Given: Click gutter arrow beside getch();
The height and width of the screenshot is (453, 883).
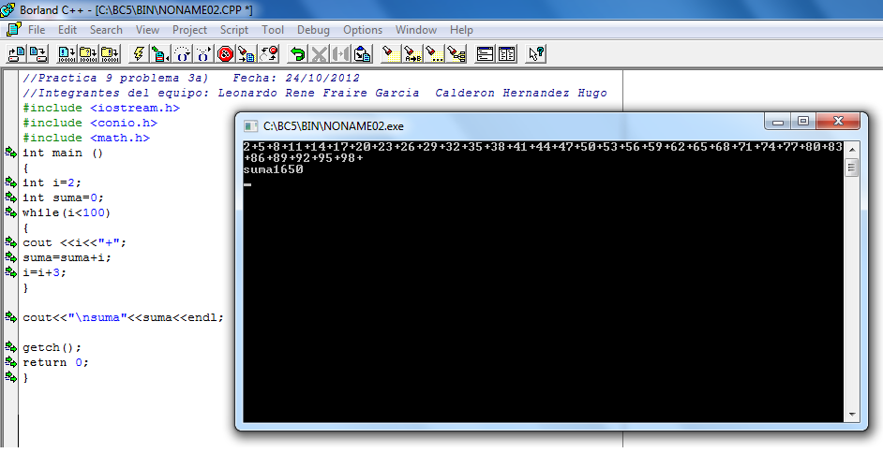Looking at the screenshot, I should pos(10,347).
